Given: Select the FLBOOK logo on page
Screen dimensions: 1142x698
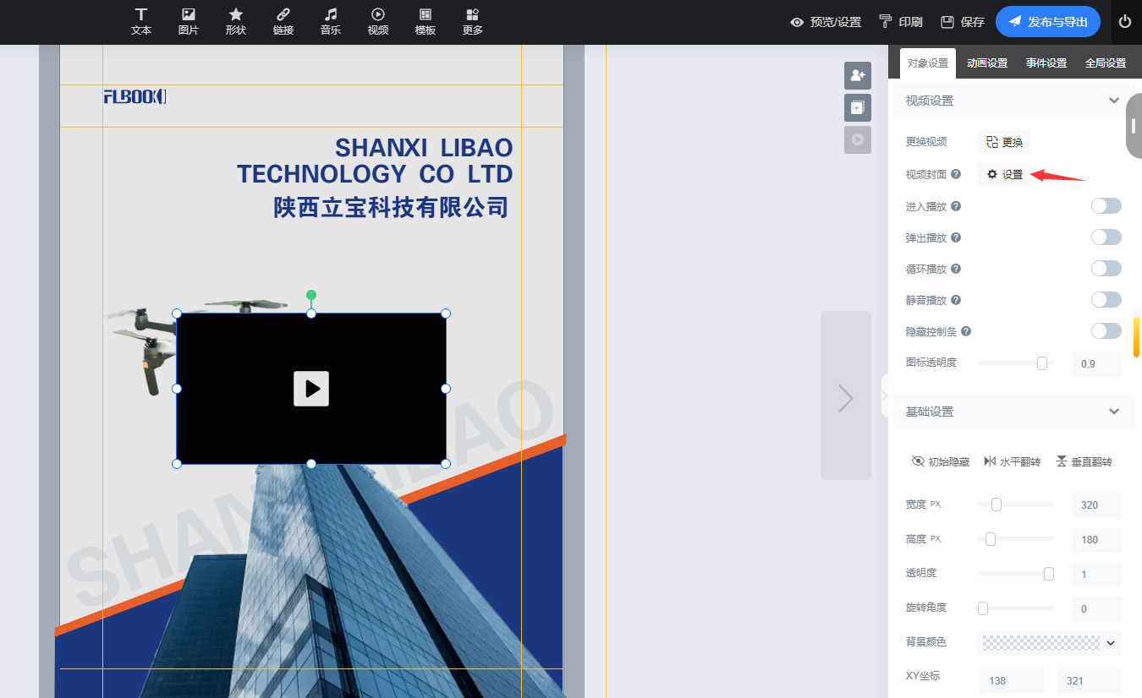Looking at the screenshot, I should point(135,96).
